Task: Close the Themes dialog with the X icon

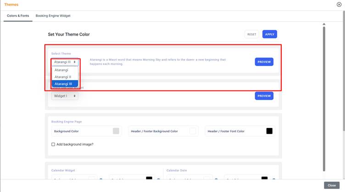Action: click(x=339, y=5)
